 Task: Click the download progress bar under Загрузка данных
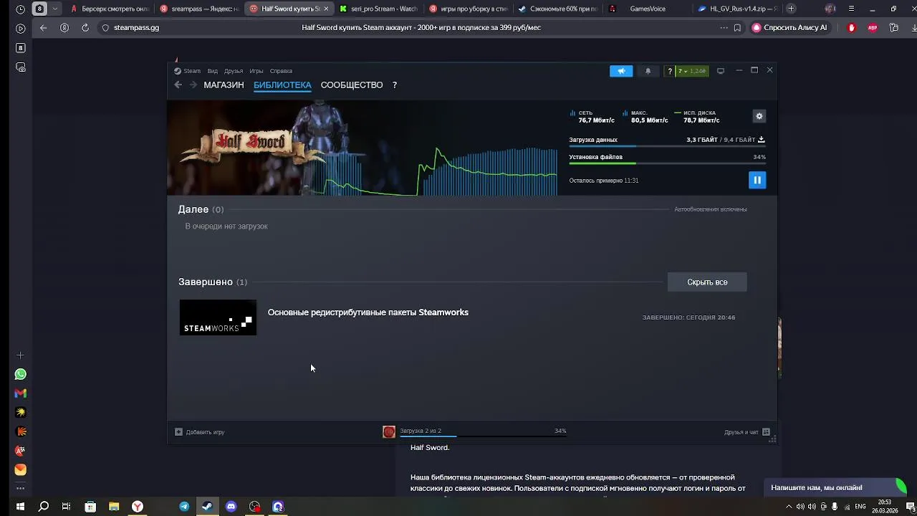click(x=667, y=146)
